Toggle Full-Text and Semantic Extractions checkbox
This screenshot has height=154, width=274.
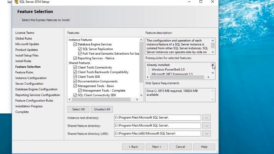pos(80,53)
